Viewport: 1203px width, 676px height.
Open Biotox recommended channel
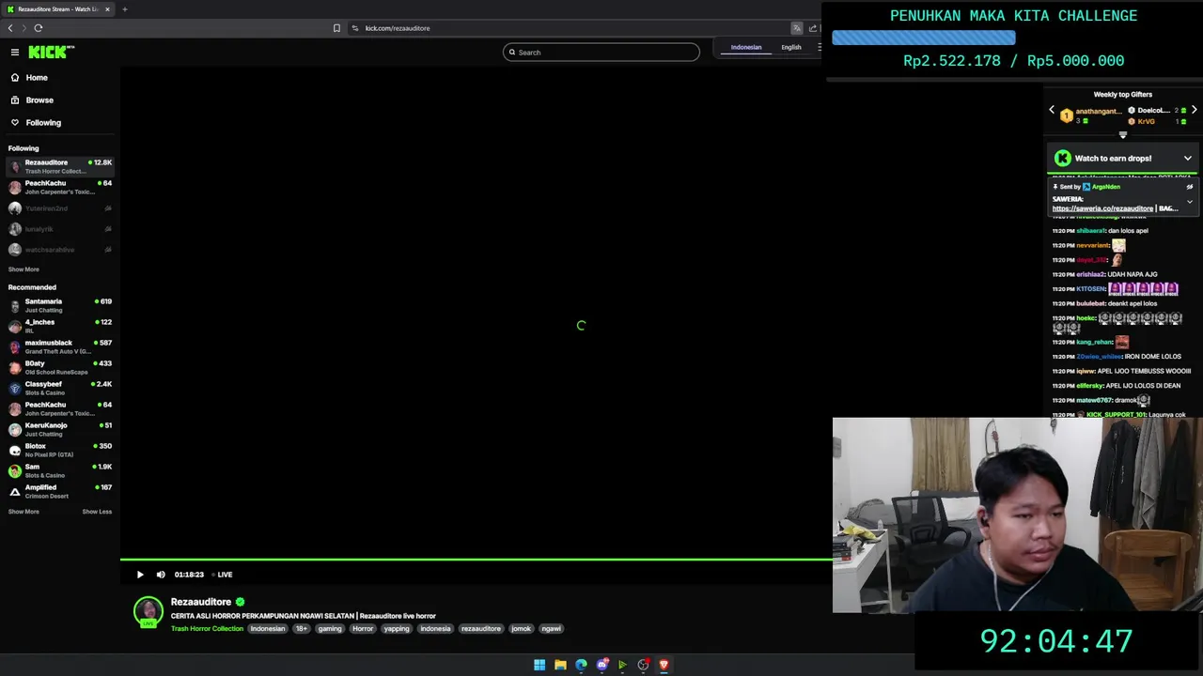click(x=60, y=450)
